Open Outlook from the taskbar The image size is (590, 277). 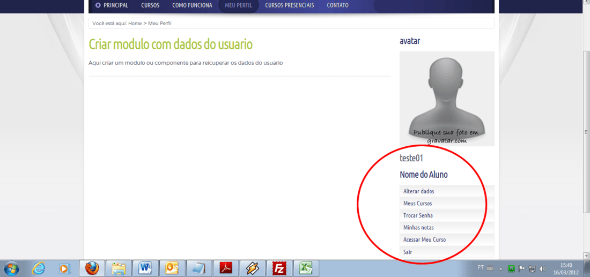(172, 268)
